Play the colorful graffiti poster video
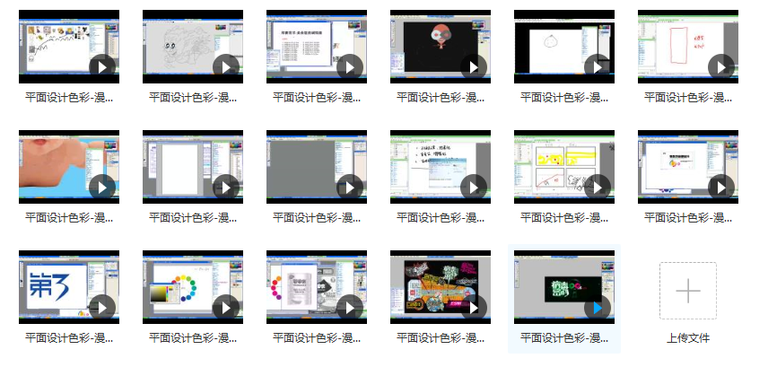 pyautogui.click(x=474, y=307)
